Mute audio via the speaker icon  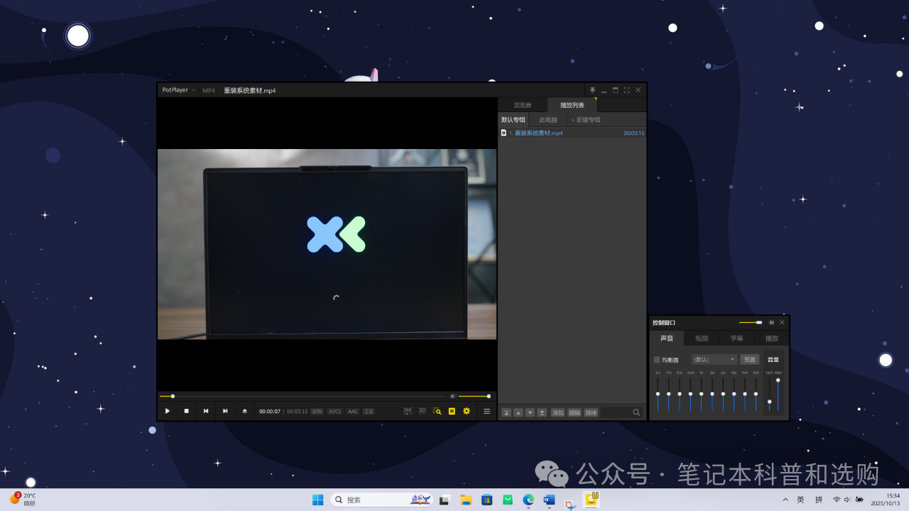453,396
